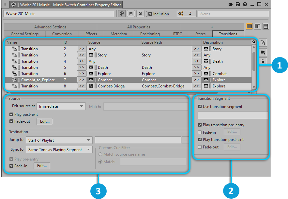Open the Exit source at dropdown

(61, 106)
